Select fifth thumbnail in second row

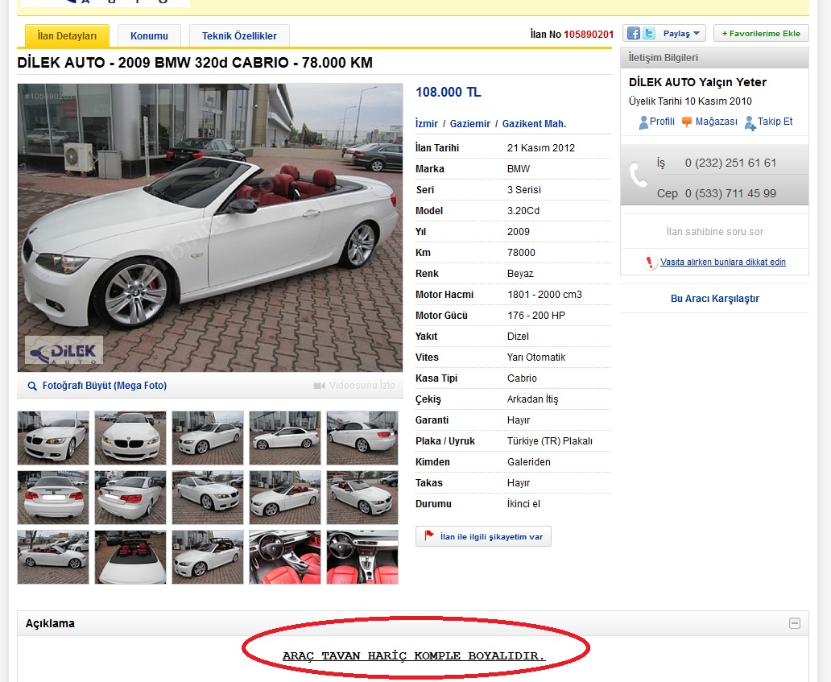pyautogui.click(x=362, y=498)
